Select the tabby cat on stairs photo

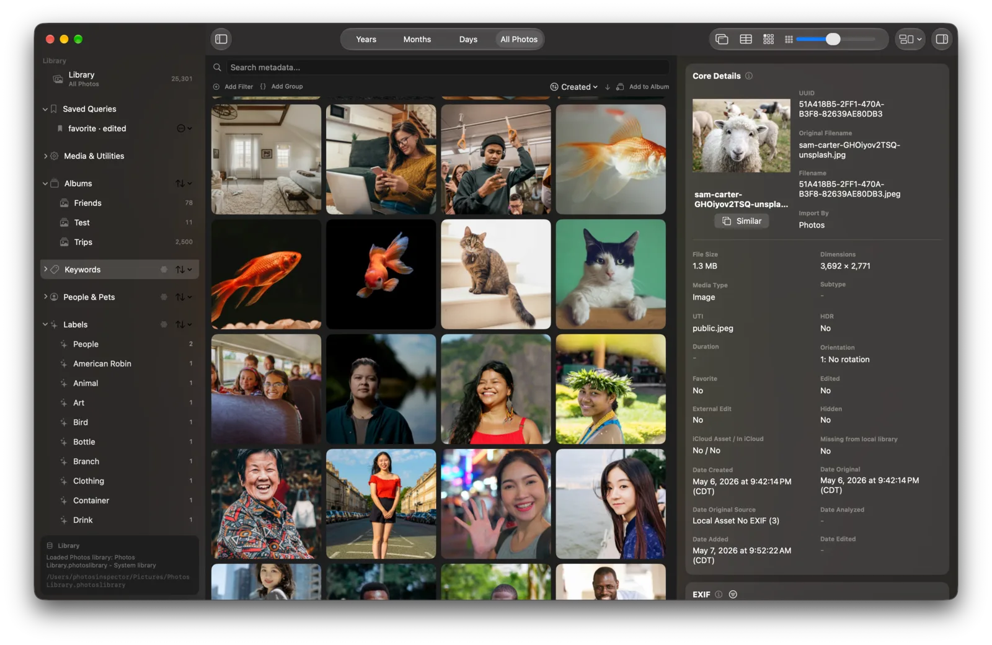[496, 274]
